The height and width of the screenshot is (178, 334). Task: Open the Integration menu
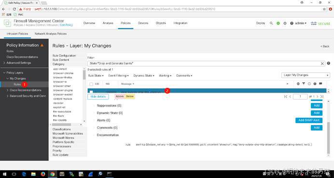pos(181,23)
